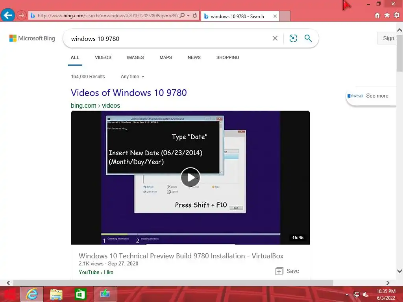403x302 pixels.
Task: Open Favorites with the star icon
Action: click(387, 15)
